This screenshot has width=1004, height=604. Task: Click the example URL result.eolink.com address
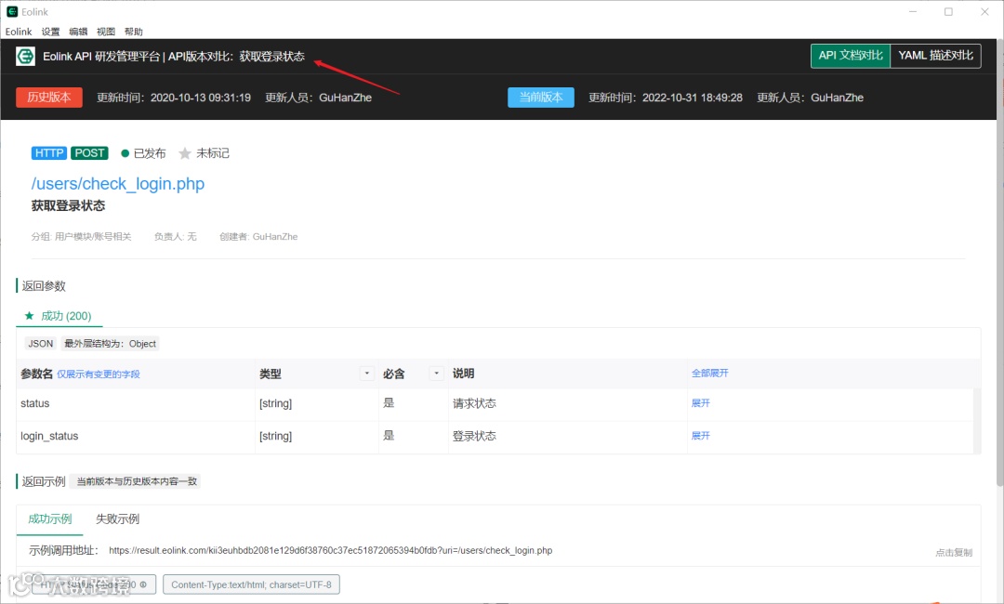coord(330,550)
